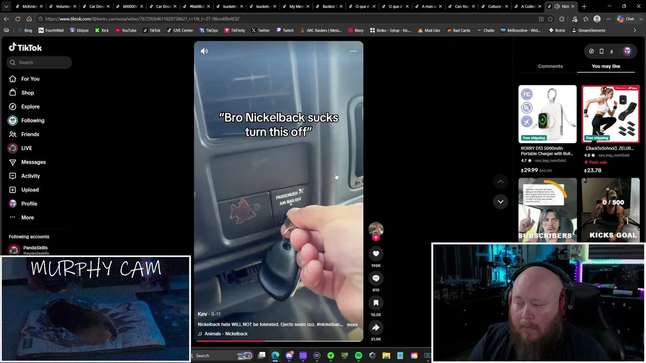Open Task View in the taskbar
The image size is (646, 363).
(x=261, y=356)
